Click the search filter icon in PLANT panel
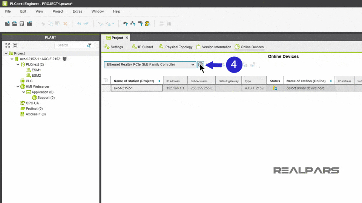Image resolution: width=362 pixels, height=203 pixels. (89, 45)
